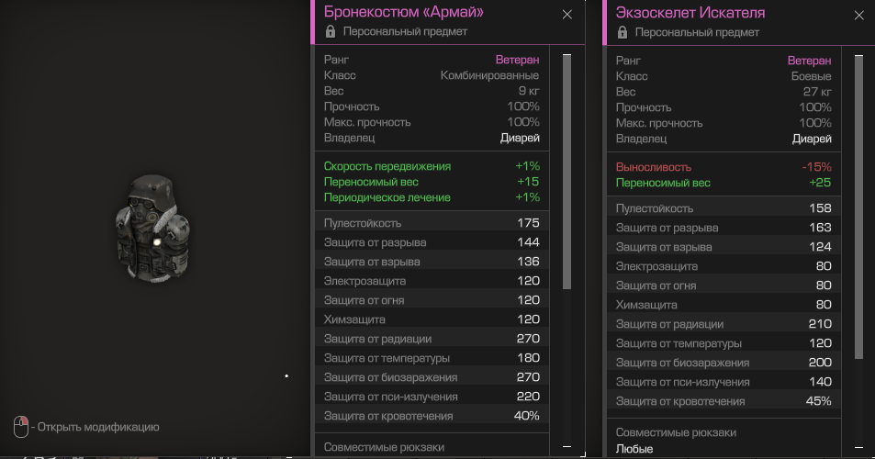Click lock icon under Экзоскелет Искателя title

623,31
